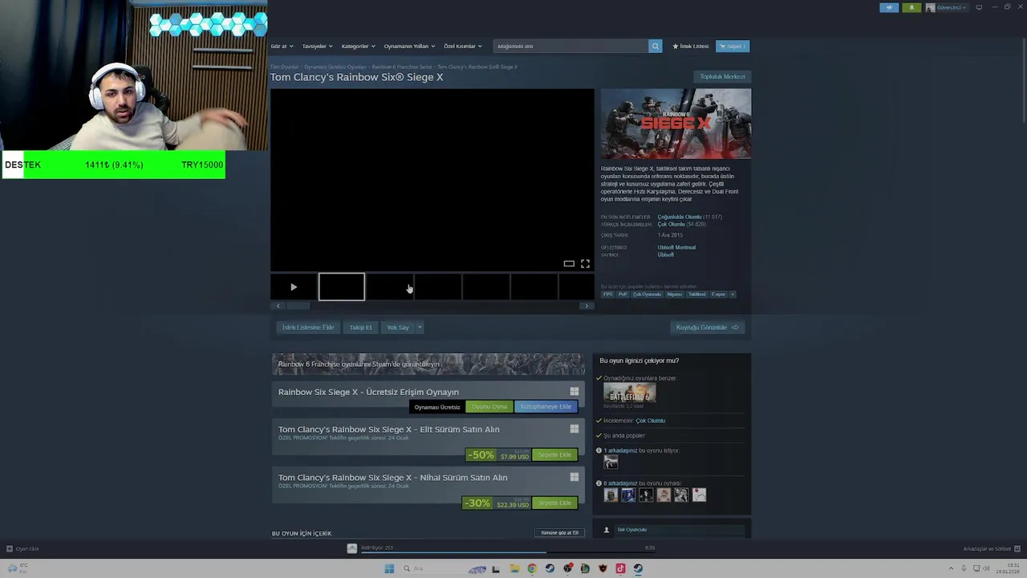
Task: Click the green notifications bell icon
Action: click(x=911, y=7)
